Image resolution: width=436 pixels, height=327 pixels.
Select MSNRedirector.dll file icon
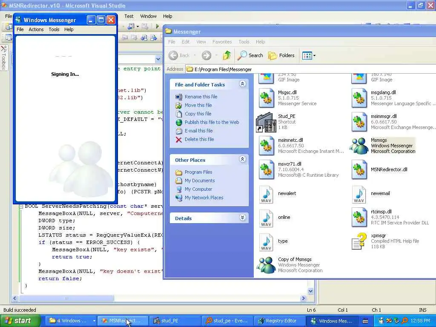pyautogui.click(x=359, y=169)
